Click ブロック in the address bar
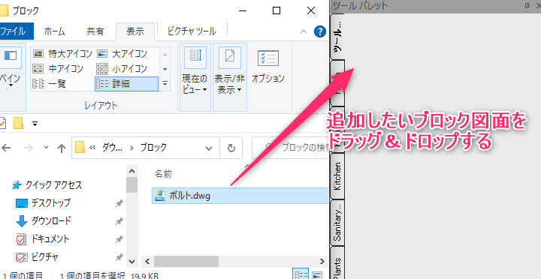This screenshot has height=279, width=541. 153,148
